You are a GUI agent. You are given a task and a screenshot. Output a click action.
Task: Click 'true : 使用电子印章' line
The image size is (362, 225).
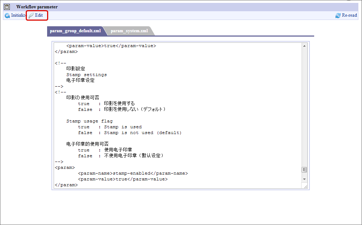[x=105, y=150]
